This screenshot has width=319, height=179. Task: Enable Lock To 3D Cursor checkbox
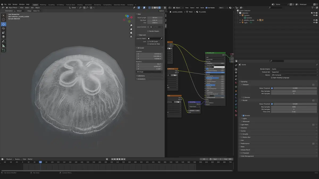pos(148,41)
